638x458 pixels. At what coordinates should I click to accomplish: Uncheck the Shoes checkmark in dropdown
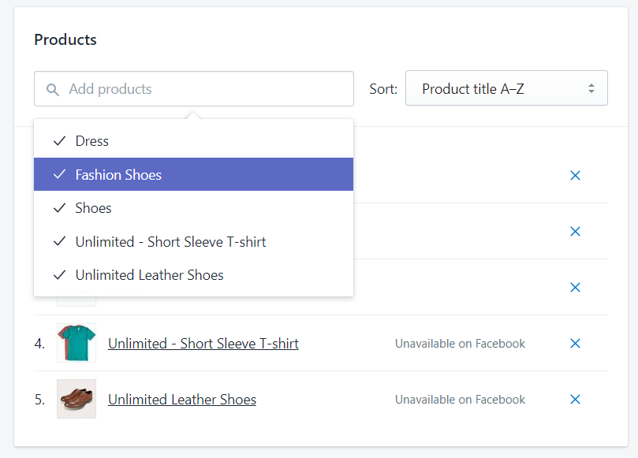[59, 208]
